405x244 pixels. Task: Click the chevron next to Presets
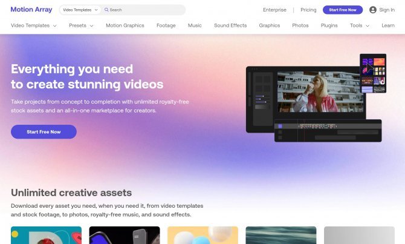pyautogui.click(x=91, y=25)
